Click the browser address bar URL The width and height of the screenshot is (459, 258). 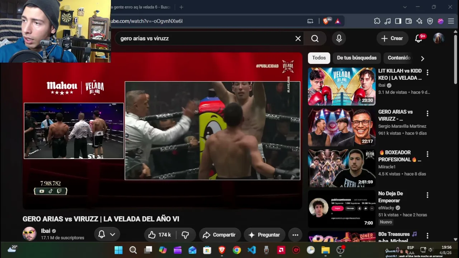(x=147, y=21)
